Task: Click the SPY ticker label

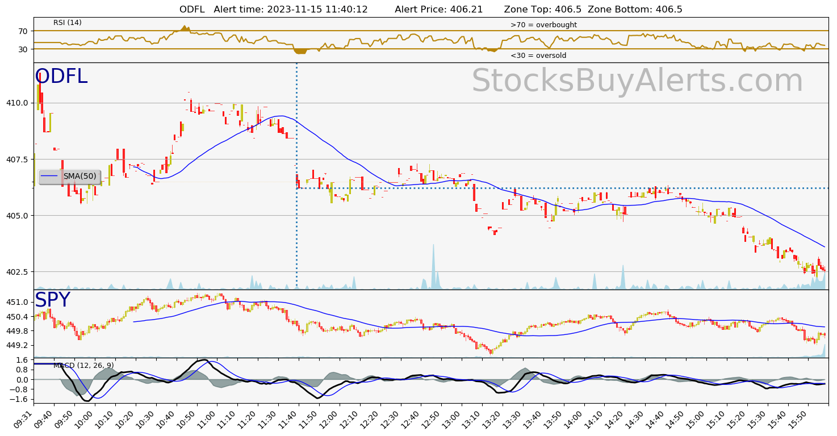Action: 53,300
